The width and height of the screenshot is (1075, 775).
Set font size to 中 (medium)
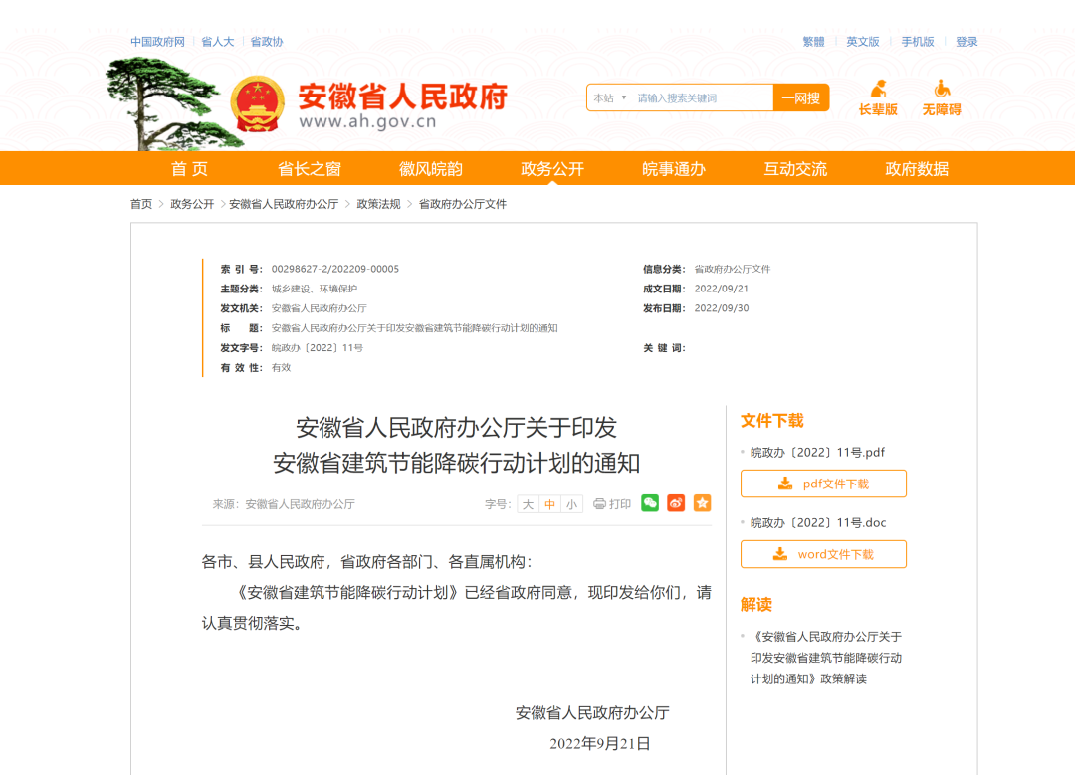coord(550,504)
